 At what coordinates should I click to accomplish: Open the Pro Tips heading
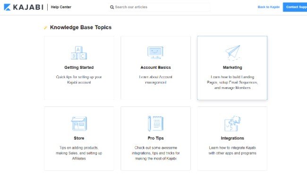(156, 138)
